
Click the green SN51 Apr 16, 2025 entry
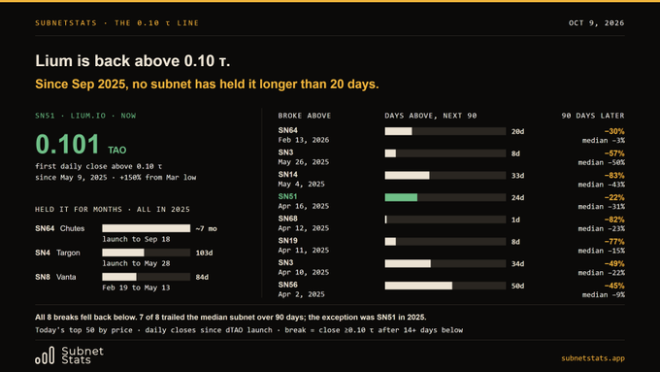[x=304, y=201]
